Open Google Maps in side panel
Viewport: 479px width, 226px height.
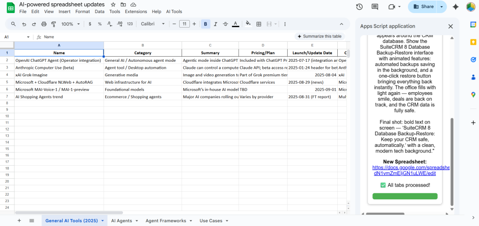[473, 95]
